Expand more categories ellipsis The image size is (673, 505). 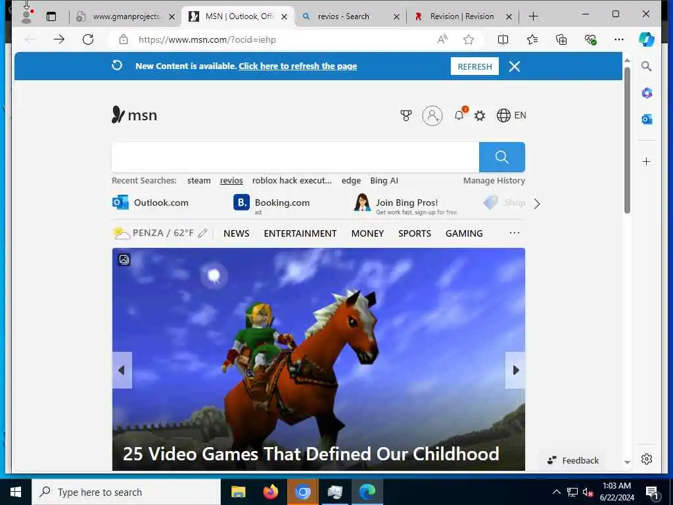pyautogui.click(x=514, y=233)
